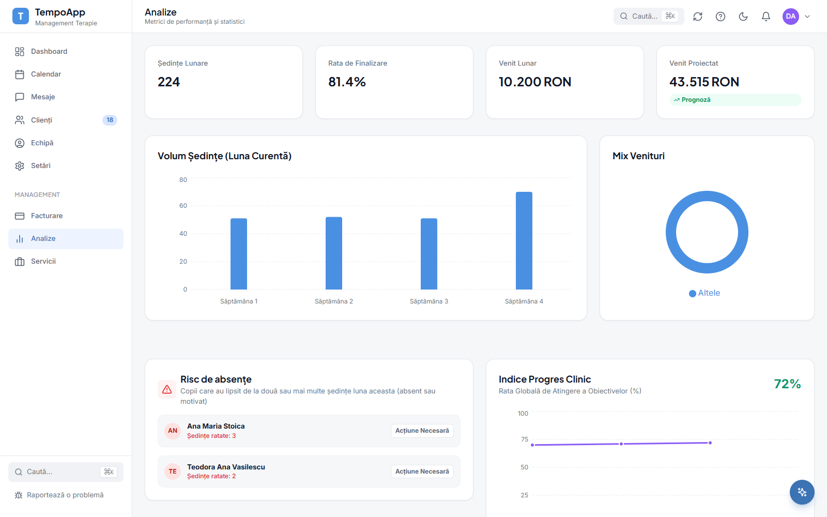Click the 81.4% completion rate value
The width and height of the screenshot is (827, 517).
pyautogui.click(x=347, y=82)
